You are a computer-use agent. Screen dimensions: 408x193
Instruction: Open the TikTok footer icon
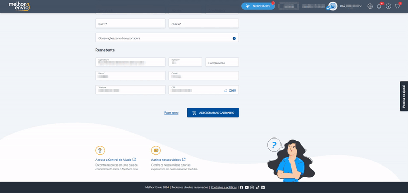coord(258,187)
